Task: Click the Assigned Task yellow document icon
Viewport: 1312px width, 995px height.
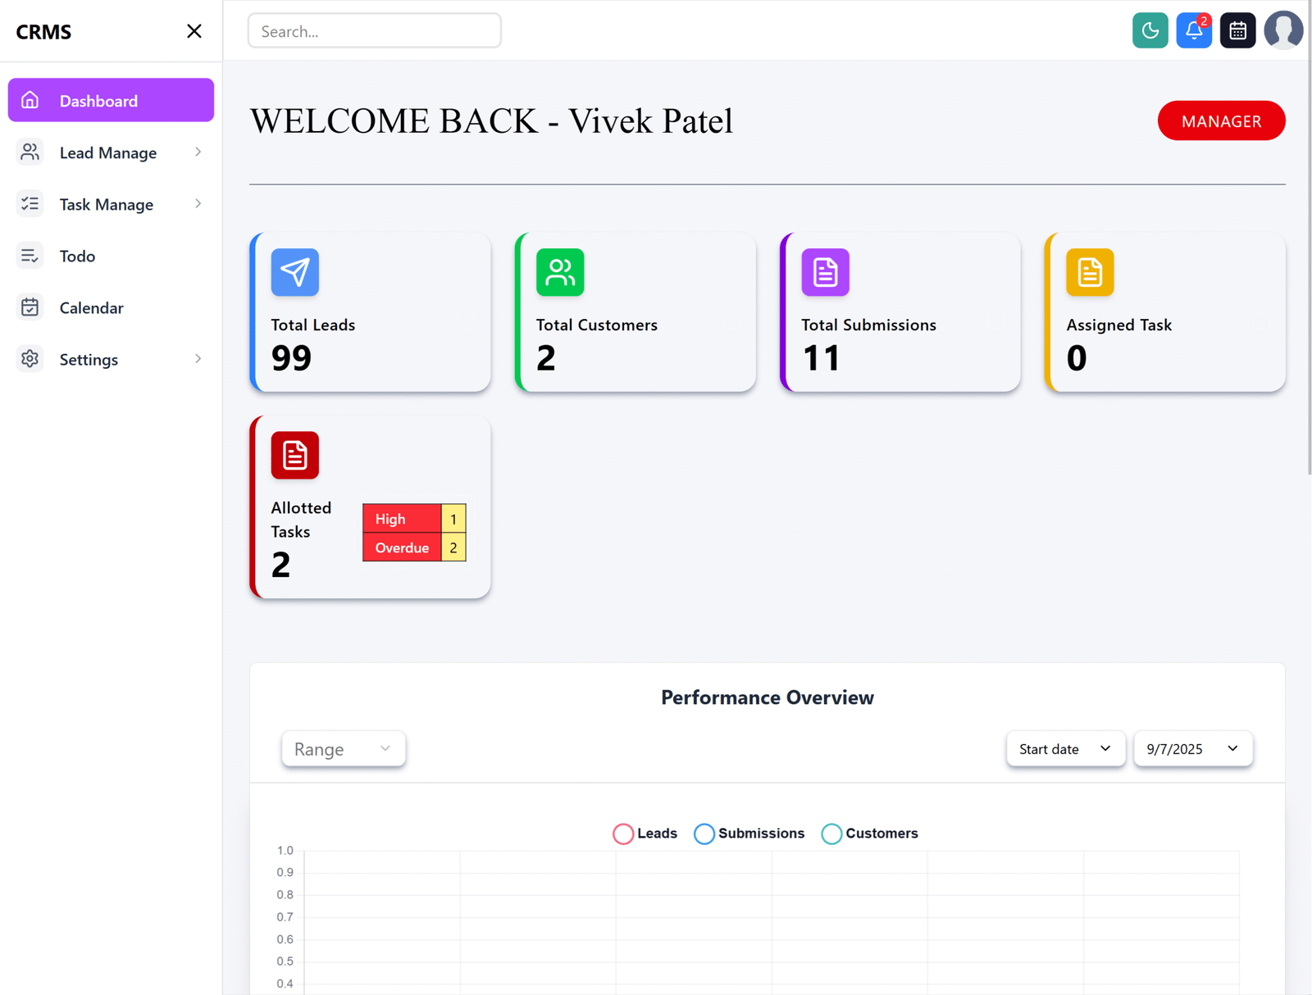Action: (x=1090, y=272)
